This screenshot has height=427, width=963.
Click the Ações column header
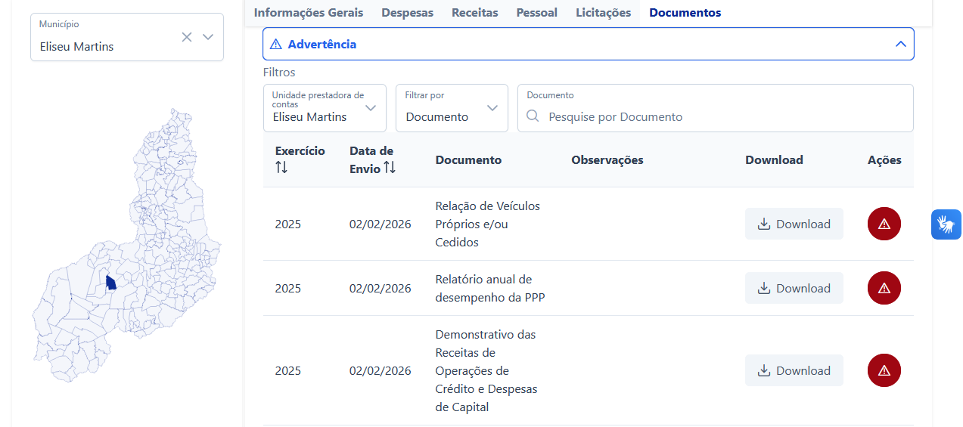click(884, 160)
